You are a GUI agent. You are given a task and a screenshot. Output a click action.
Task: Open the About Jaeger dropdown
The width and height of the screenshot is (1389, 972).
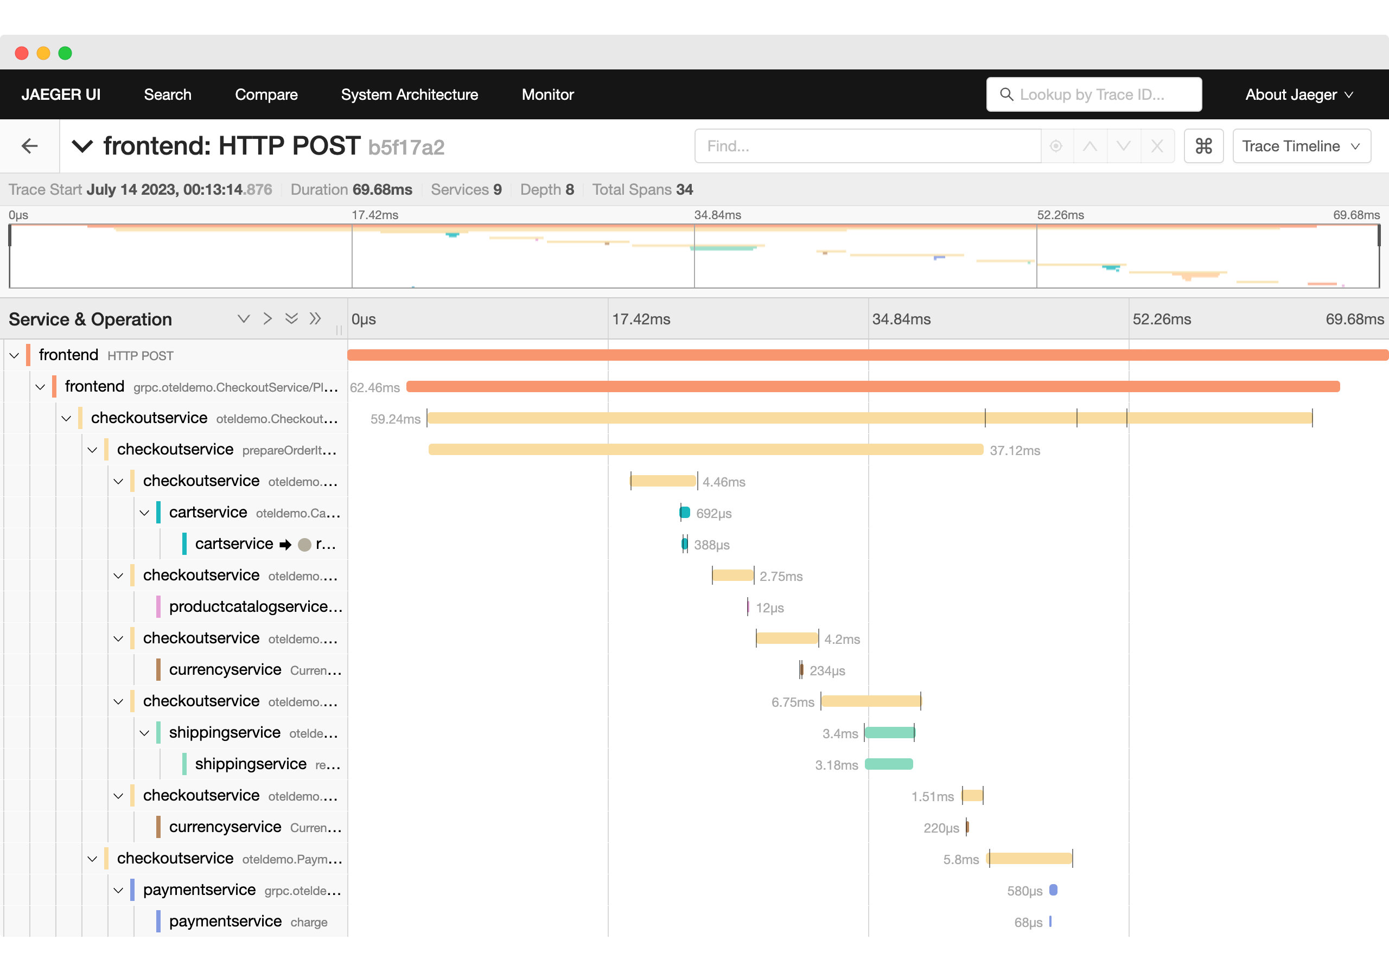1299,94
